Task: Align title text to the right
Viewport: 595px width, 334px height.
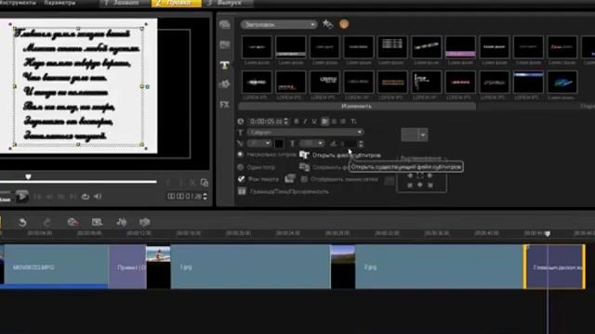Action: point(343,122)
